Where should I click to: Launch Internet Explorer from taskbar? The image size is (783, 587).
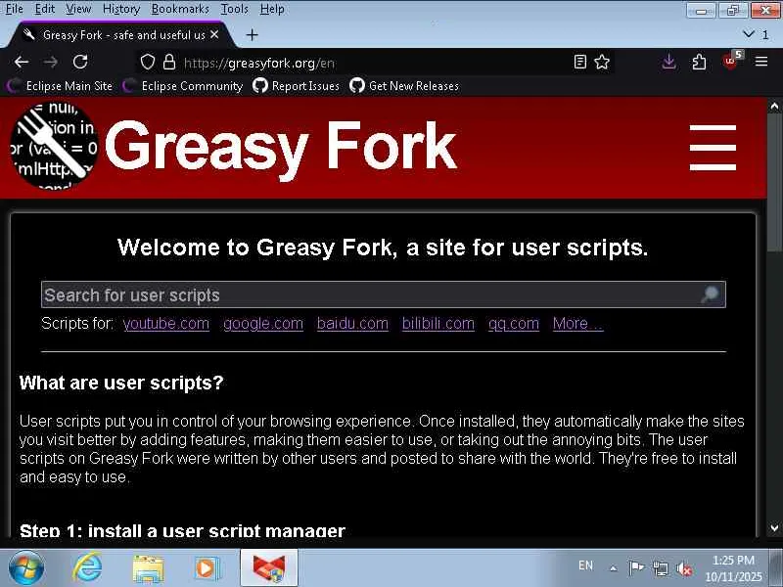[x=87, y=567]
